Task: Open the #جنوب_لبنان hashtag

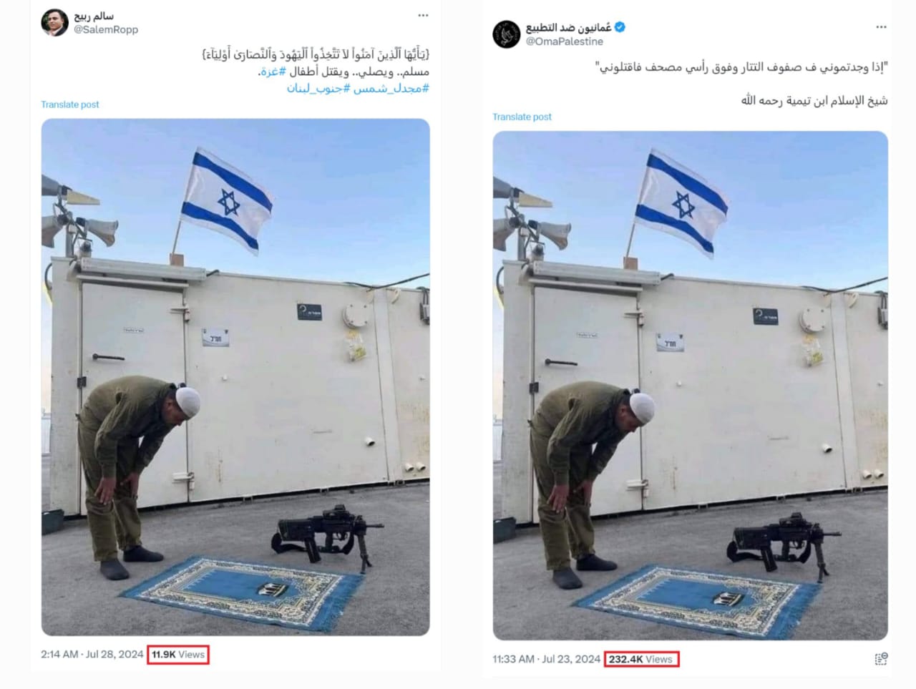Action: (319, 88)
